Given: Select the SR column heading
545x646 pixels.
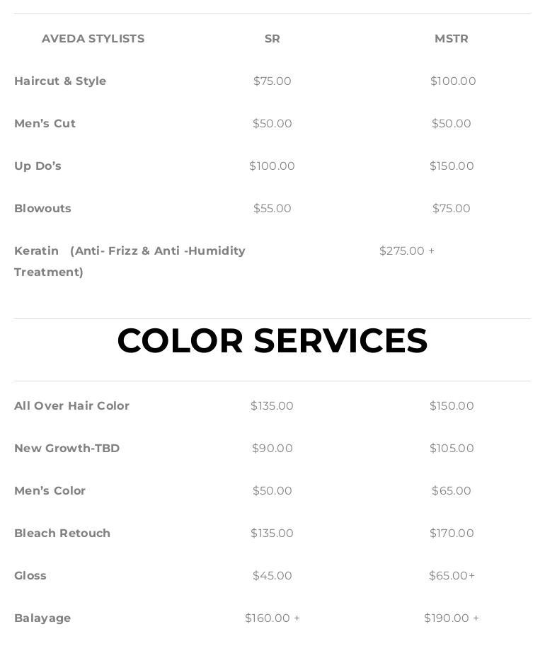Looking at the screenshot, I should tap(272, 39).
